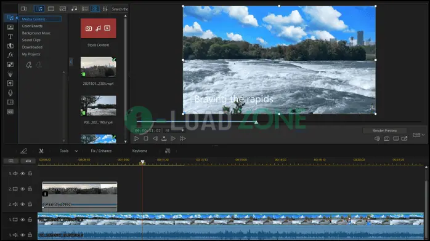Lock audio track 3
The image size is (430, 241).
coord(30,173)
